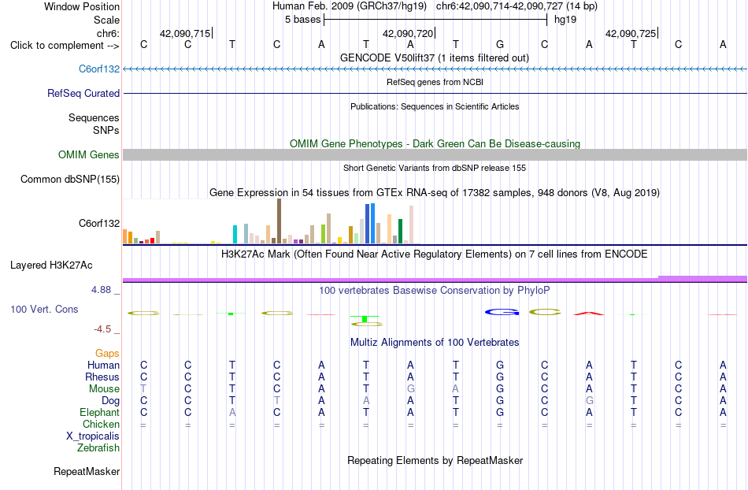This screenshot has height=490, width=748.
Task: Open the RefSeq Curated track label
Action: coord(83,93)
